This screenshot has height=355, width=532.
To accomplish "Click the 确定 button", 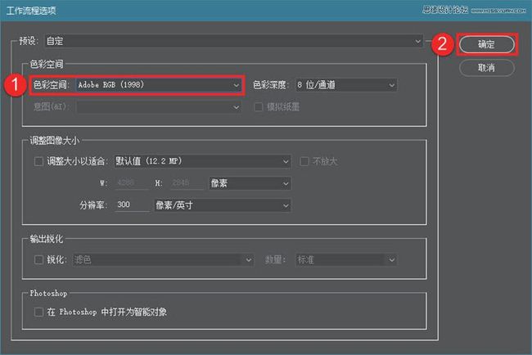I will click(x=487, y=44).
